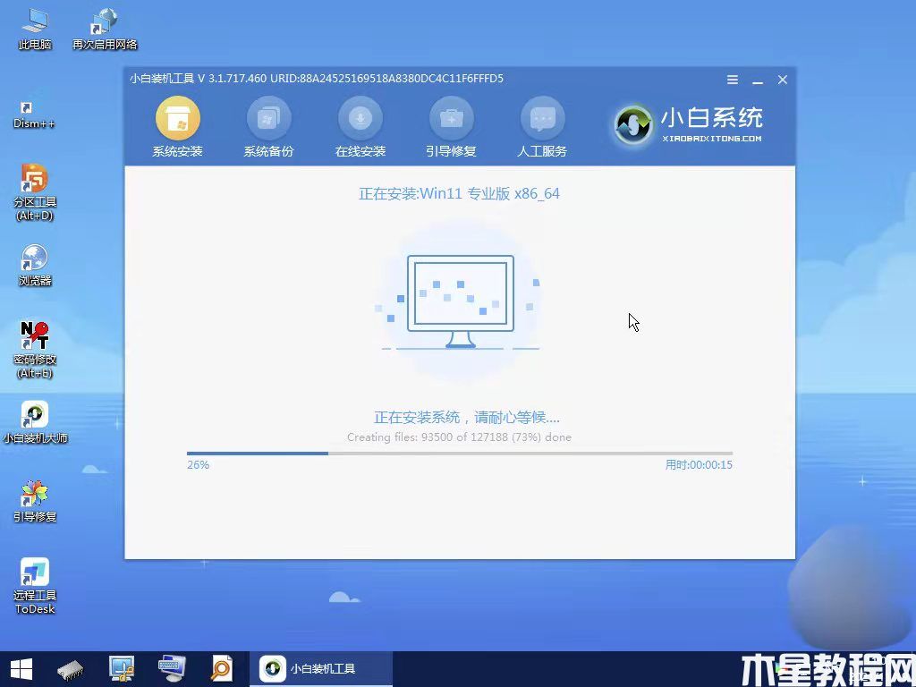Open 分区工具 (Alt+D) desktop icon
The height and width of the screenshot is (687, 916).
click(x=35, y=191)
